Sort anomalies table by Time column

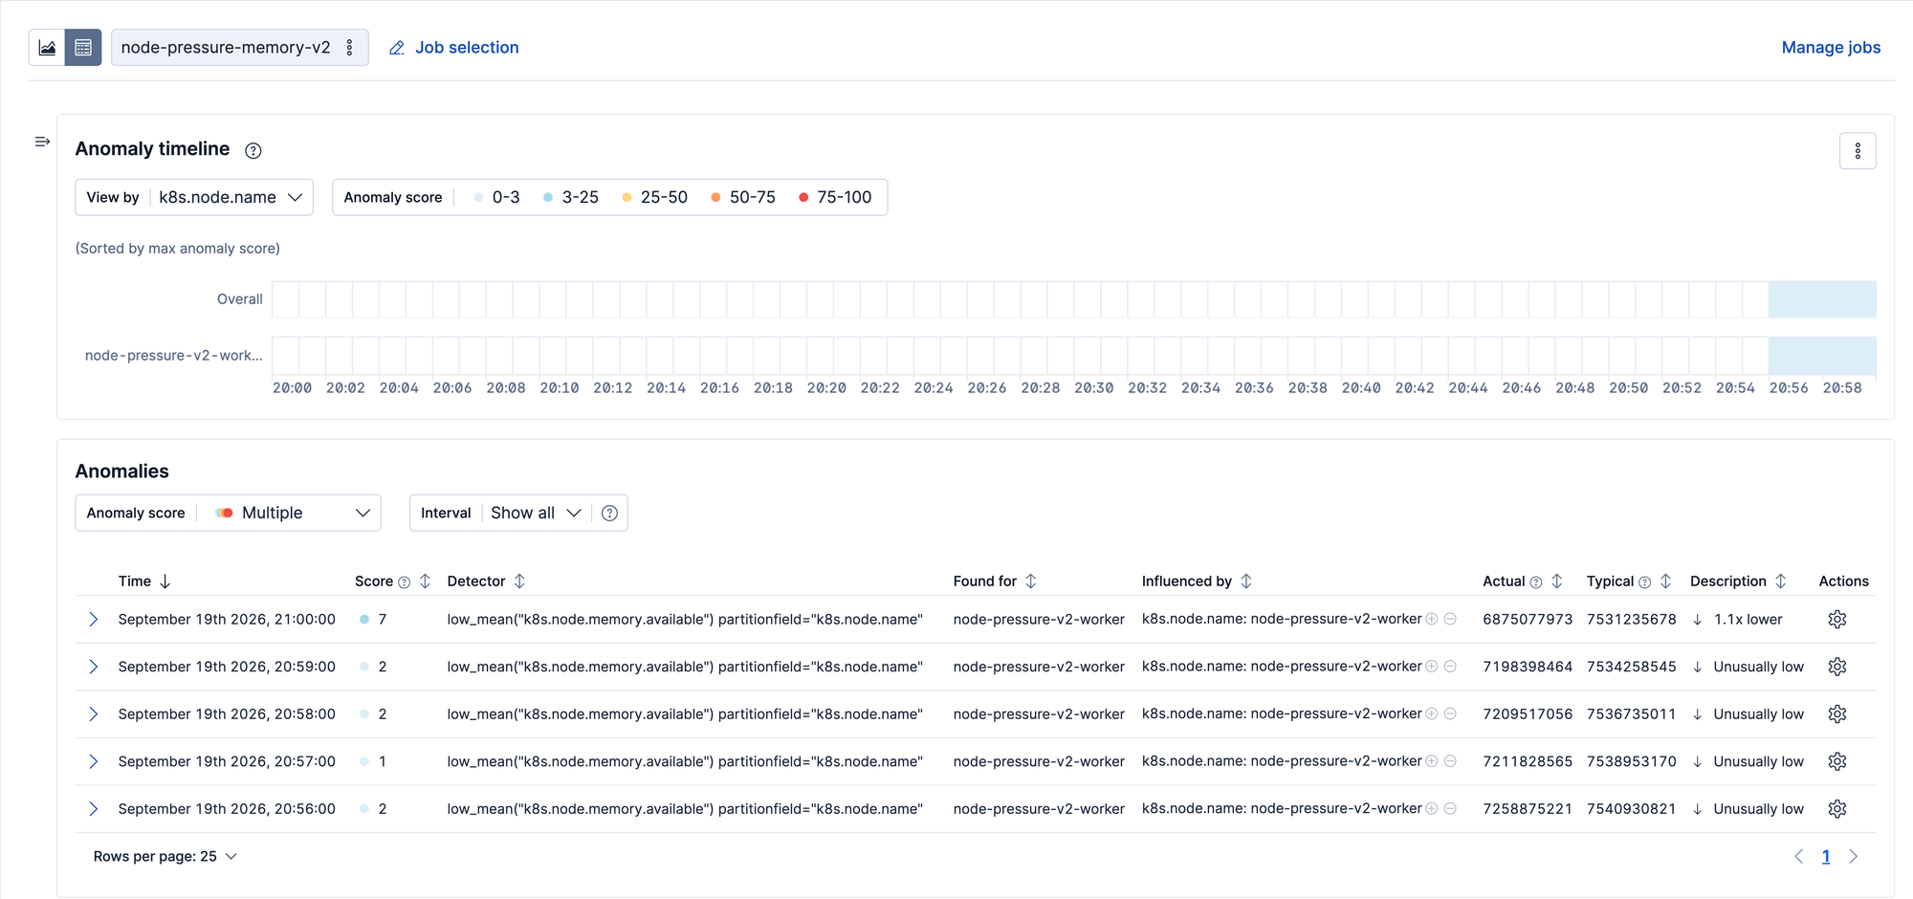point(144,581)
